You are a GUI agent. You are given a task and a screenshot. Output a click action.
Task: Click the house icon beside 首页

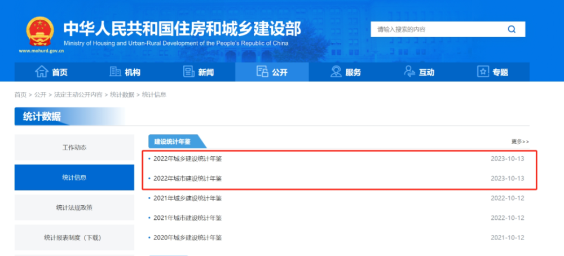(x=42, y=72)
